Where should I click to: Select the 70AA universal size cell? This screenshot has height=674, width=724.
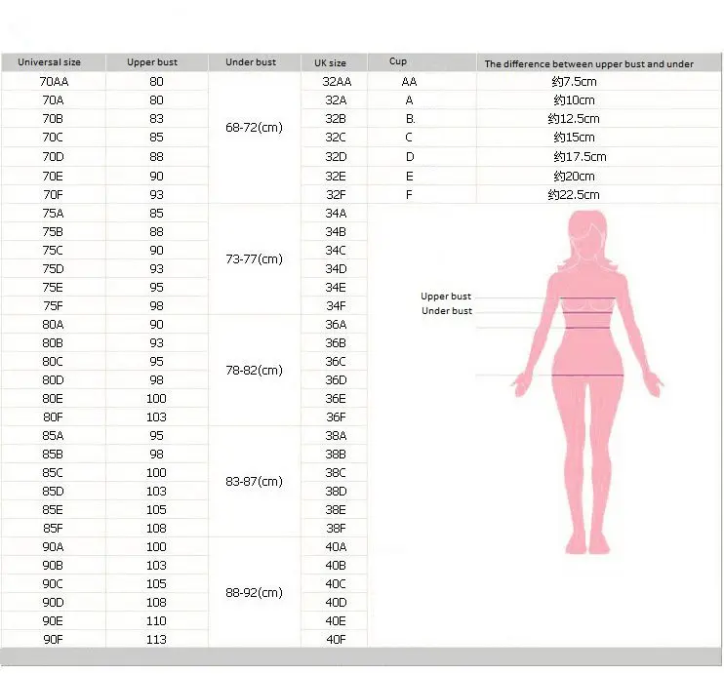click(x=53, y=82)
